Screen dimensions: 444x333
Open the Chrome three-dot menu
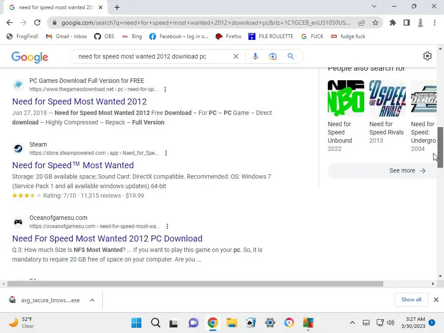coord(434,23)
